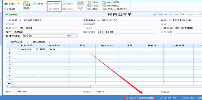Click the 制单人 value demo3

click(x=22, y=91)
